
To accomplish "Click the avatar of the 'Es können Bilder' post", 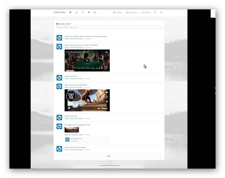I will (x=59, y=38).
